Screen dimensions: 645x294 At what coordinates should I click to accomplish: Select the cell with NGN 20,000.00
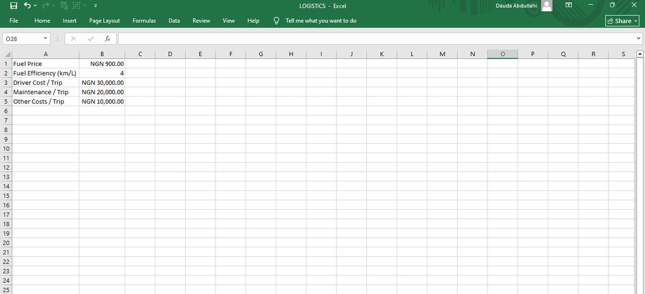[x=102, y=92]
